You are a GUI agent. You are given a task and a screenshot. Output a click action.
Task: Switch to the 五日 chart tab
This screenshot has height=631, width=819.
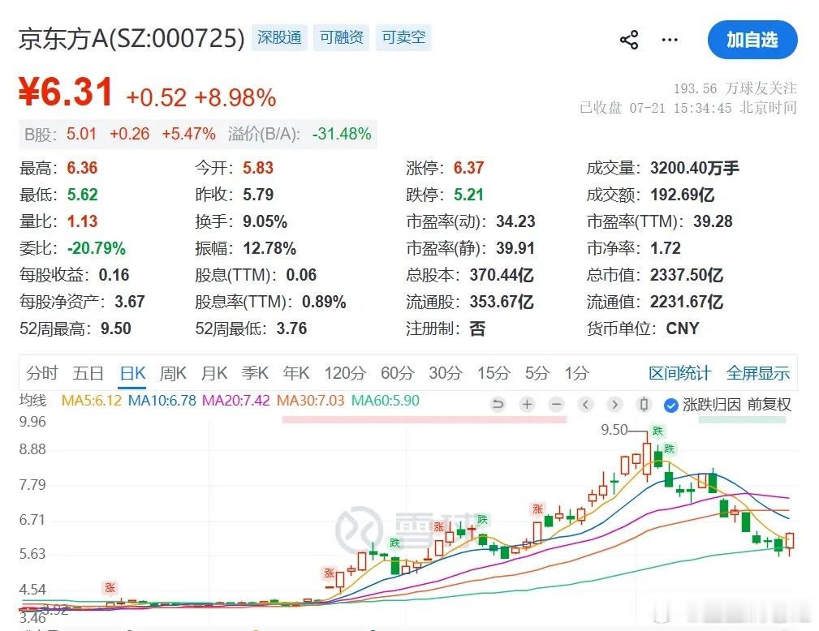pos(88,373)
